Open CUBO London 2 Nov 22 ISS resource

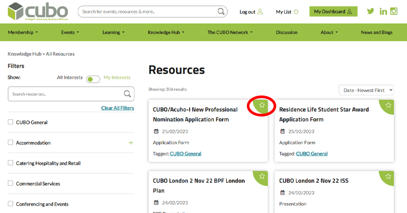pos(314,180)
